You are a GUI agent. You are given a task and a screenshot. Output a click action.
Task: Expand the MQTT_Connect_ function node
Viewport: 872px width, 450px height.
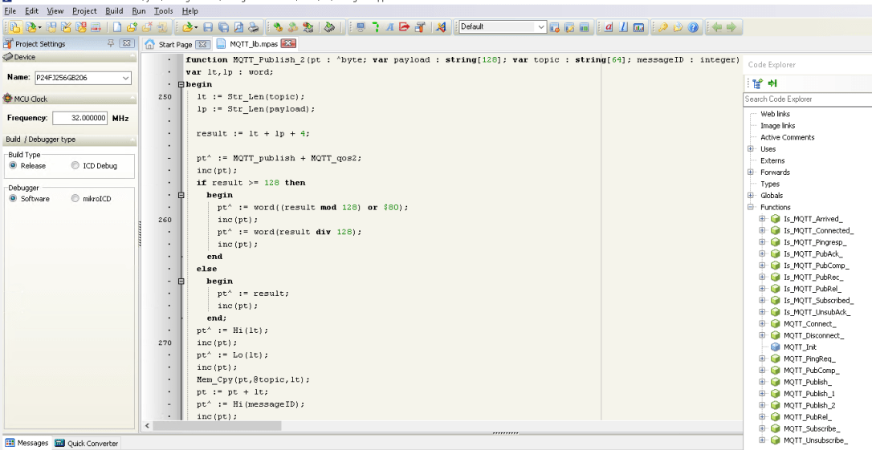[x=763, y=324]
